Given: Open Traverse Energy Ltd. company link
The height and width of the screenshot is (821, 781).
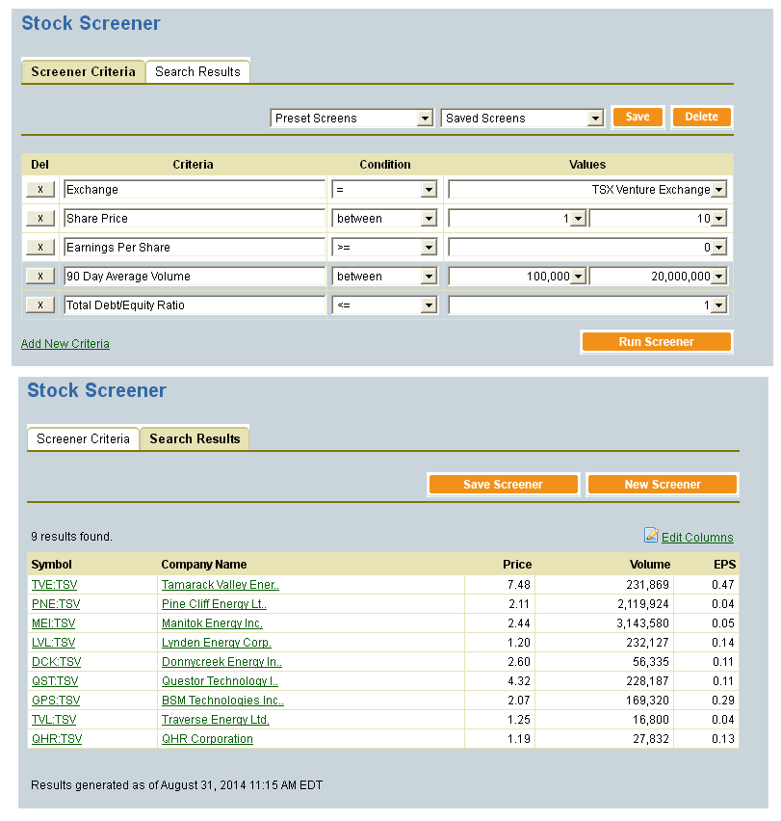Looking at the screenshot, I should pos(216,720).
